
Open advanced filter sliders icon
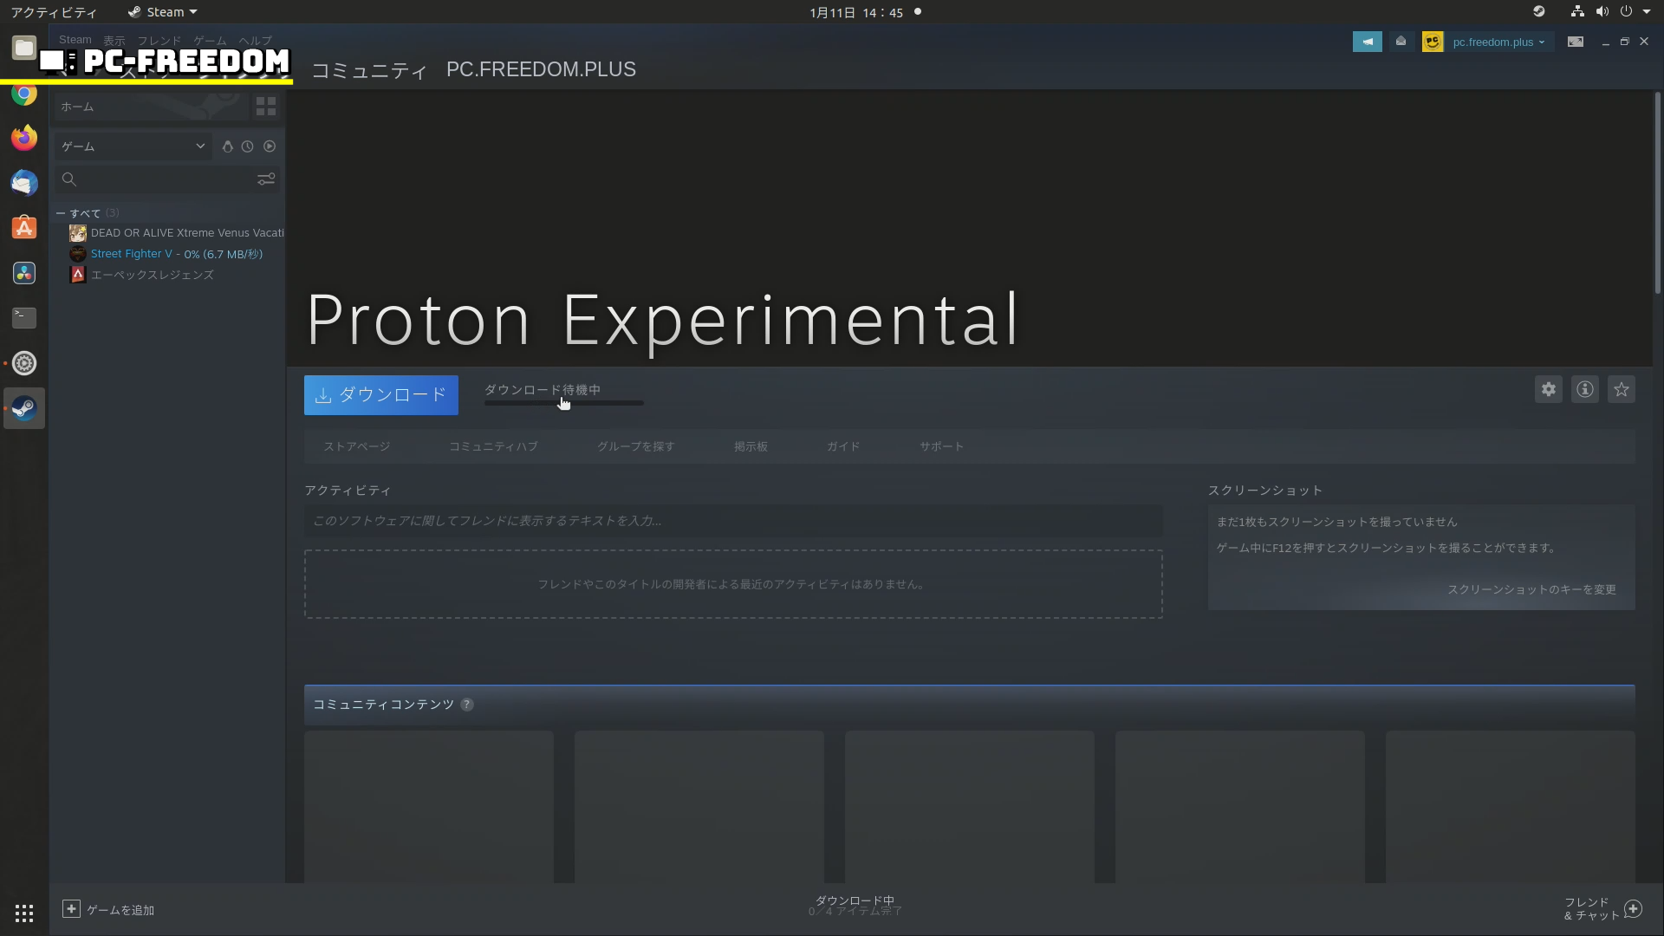(266, 179)
